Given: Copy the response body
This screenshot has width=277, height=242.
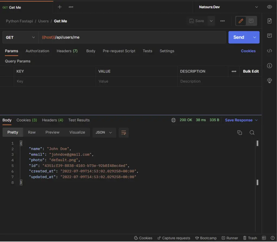Looking at the screenshot, I should point(239,132).
